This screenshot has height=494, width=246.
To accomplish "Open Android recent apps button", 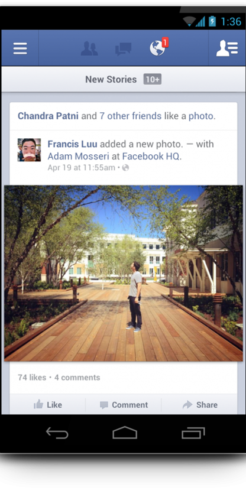I will 193,433.
